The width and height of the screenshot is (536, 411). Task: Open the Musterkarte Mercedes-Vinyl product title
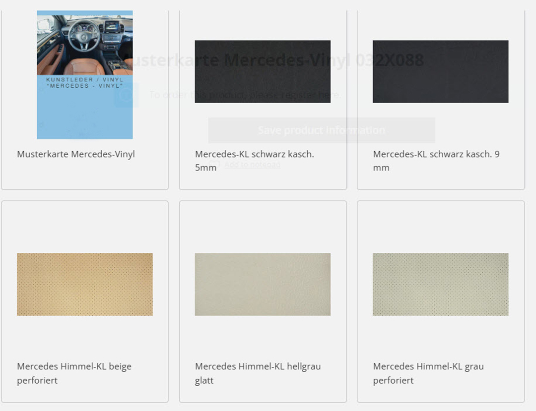pos(76,154)
